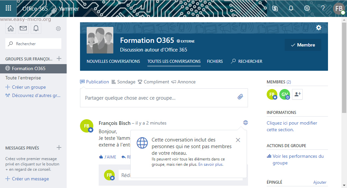This screenshot has width=347, height=188.
Task: Click the Rechercher search field
Action: coord(33,44)
